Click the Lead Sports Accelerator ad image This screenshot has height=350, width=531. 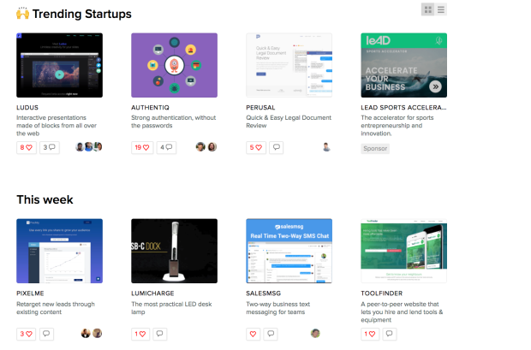[403, 65]
